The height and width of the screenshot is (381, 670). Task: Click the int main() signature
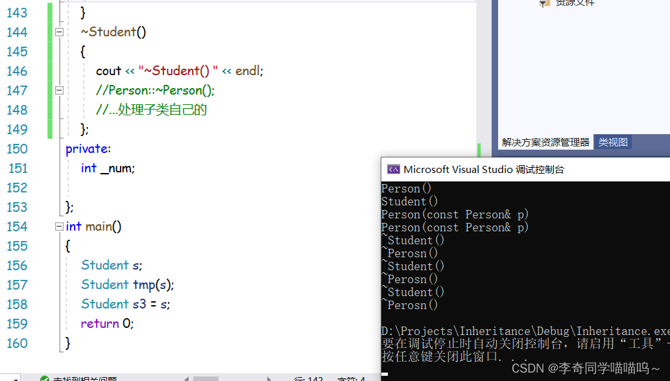[93, 227]
